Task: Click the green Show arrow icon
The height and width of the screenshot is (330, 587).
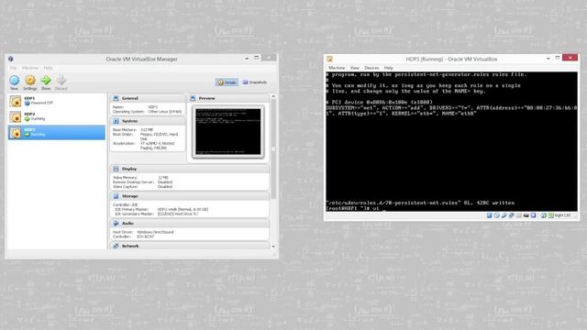Action: point(46,80)
